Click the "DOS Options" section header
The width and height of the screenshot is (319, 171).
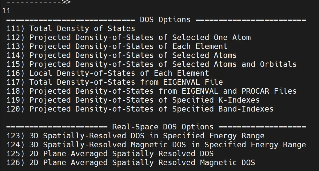(x=165, y=20)
